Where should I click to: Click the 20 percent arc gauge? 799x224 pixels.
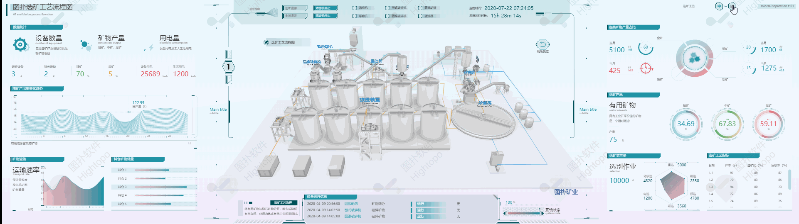click(x=749, y=48)
